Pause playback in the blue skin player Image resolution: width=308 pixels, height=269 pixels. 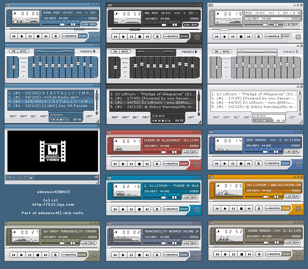30,36
